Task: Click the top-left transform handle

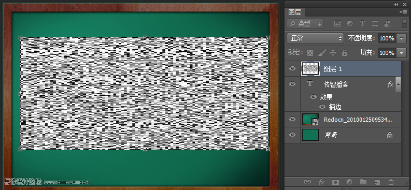Action: coord(20,37)
